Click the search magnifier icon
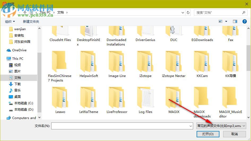The width and height of the screenshot is (251, 141). (x=244, y=12)
